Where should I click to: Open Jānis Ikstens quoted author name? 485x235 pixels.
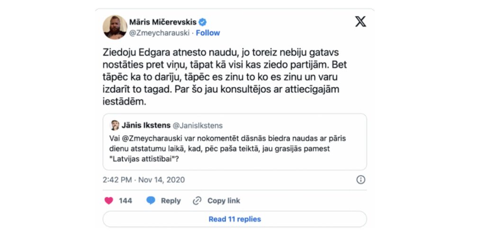[146, 125]
